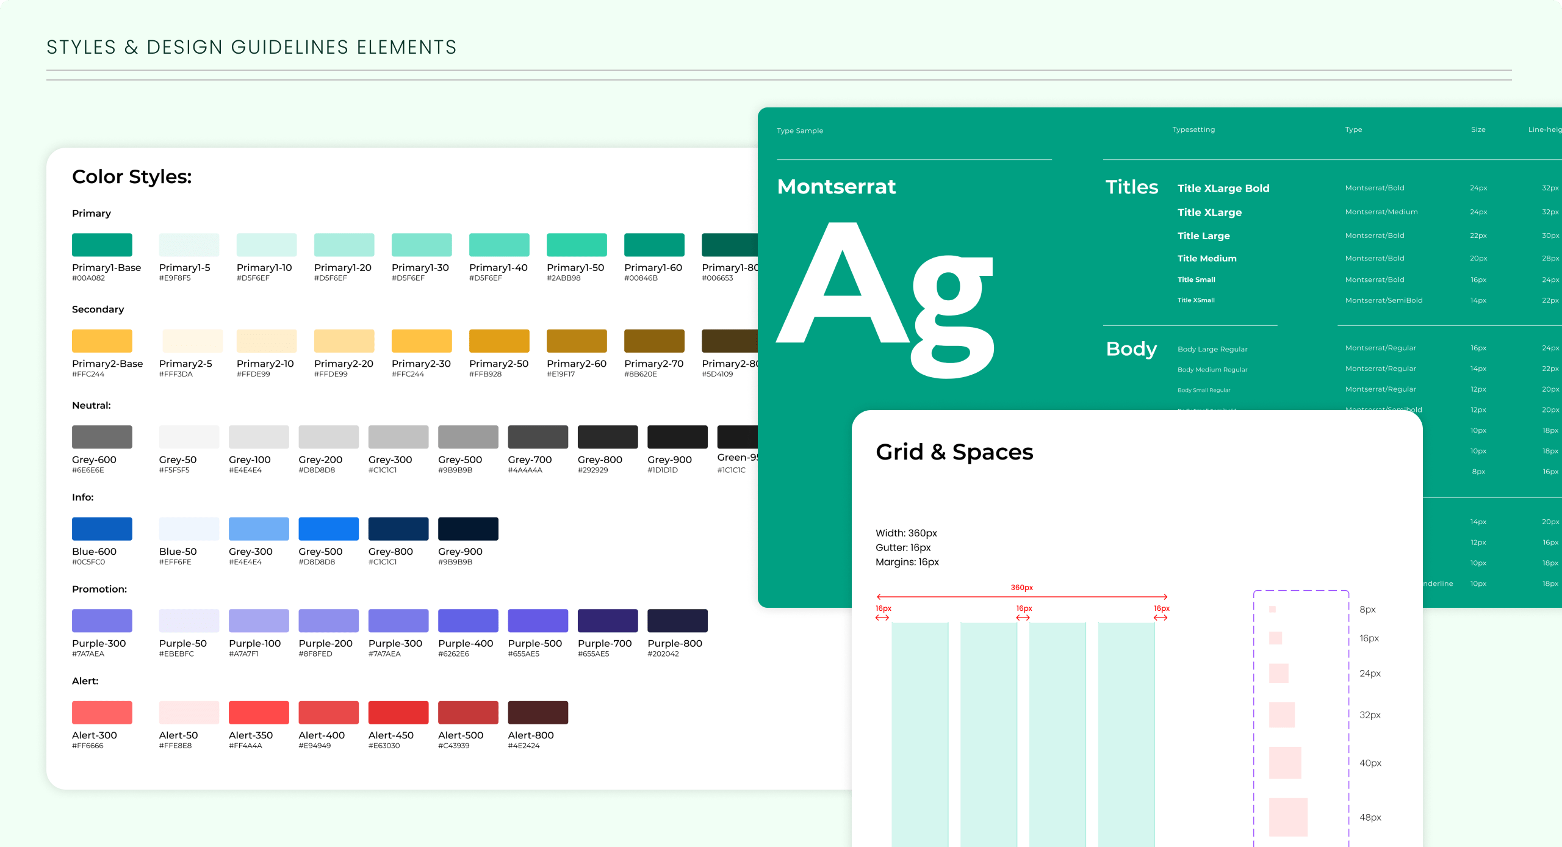Click the Primary2-50 yellow swatch
The width and height of the screenshot is (1562, 847).
[x=498, y=341]
